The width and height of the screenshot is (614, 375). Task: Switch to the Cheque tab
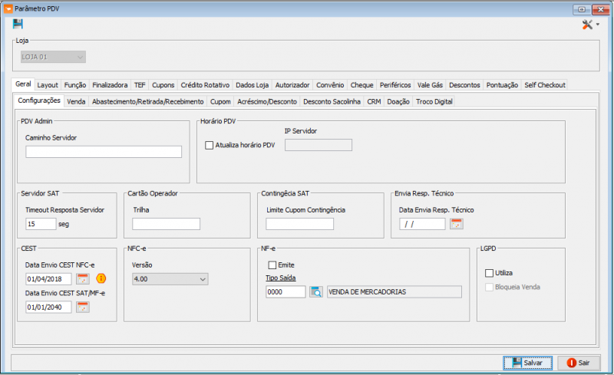click(x=361, y=85)
